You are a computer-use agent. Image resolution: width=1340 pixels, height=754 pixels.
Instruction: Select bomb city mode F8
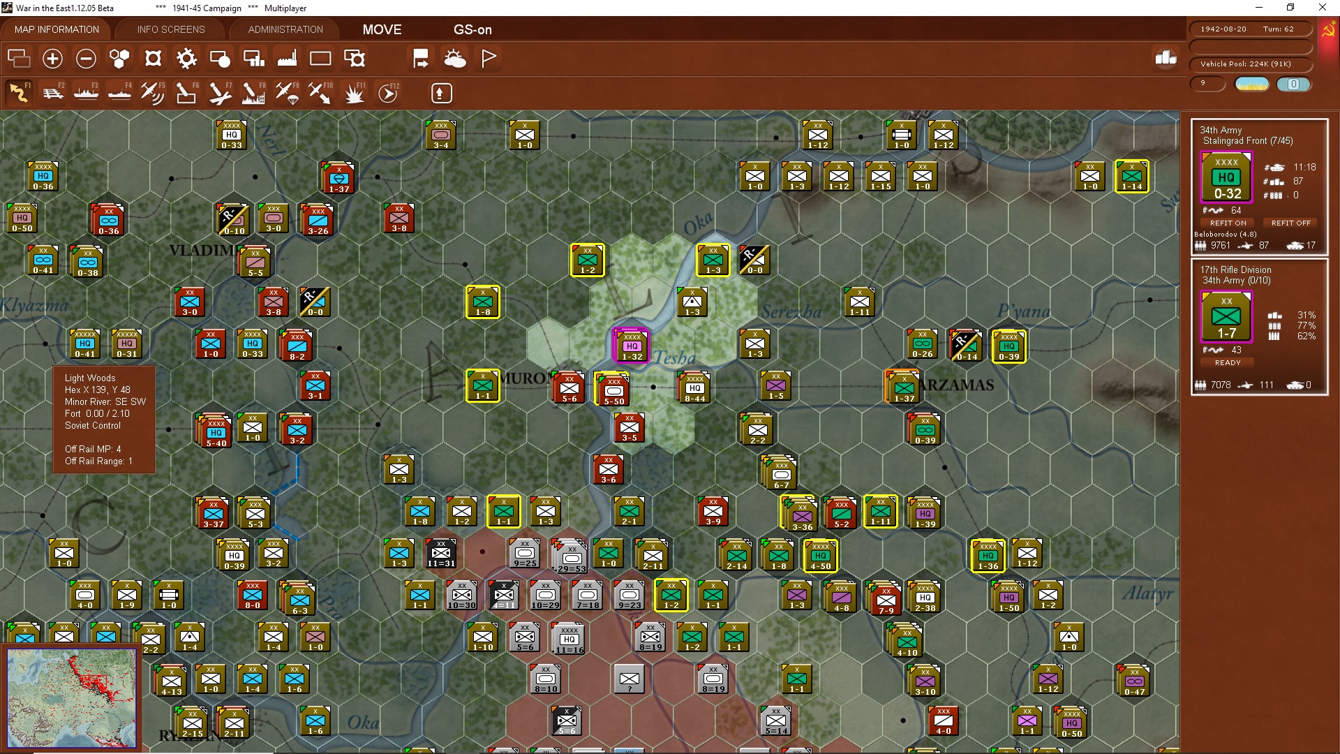coord(253,93)
